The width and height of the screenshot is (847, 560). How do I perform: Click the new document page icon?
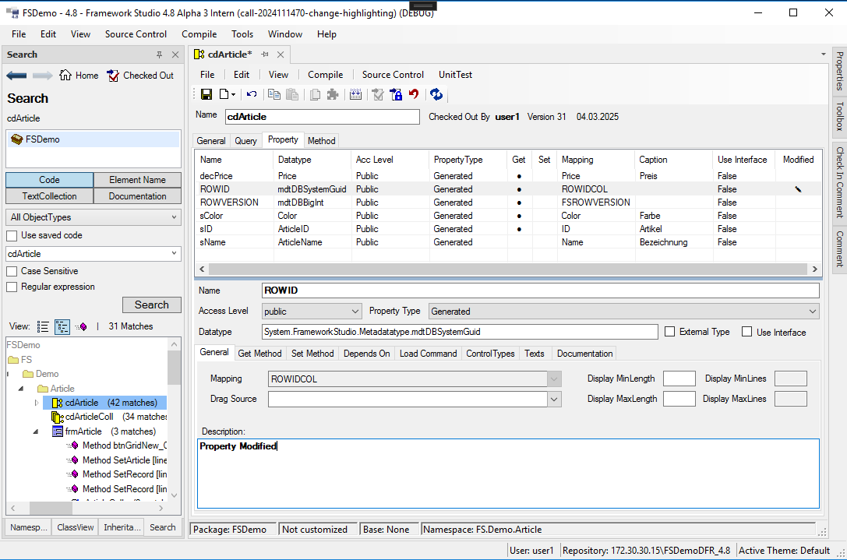click(224, 94)
